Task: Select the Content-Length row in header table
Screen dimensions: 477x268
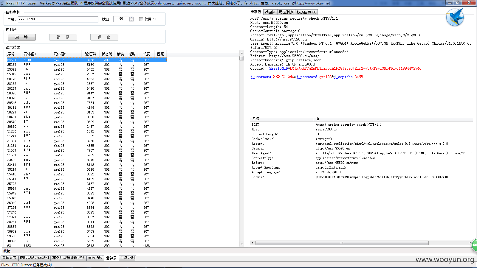Action: click(362, 134)
